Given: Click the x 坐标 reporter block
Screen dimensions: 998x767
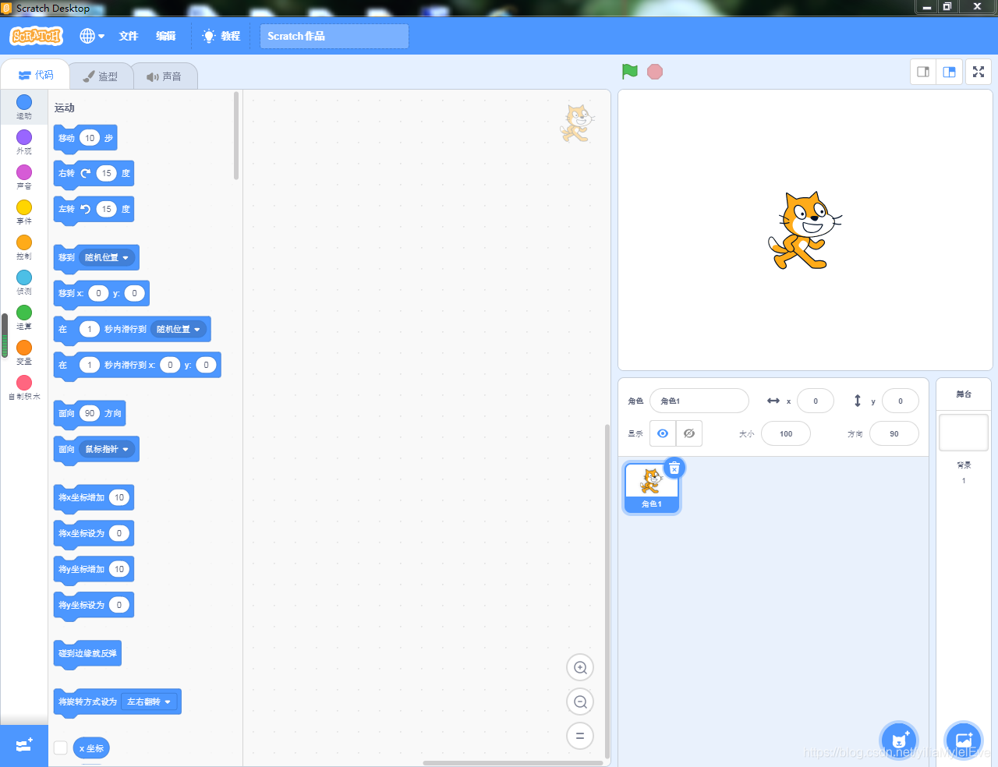Looking at the screenshot, I should click(91, 748).
